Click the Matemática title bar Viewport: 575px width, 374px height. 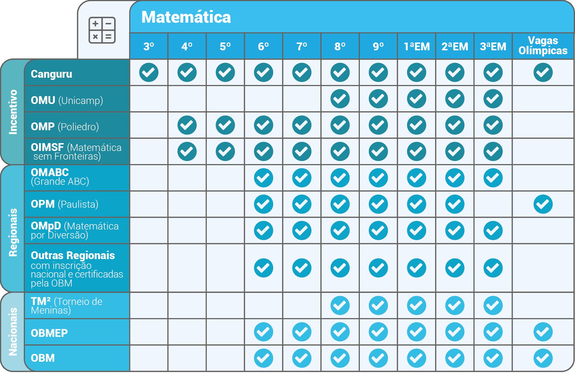coord(351,17)
